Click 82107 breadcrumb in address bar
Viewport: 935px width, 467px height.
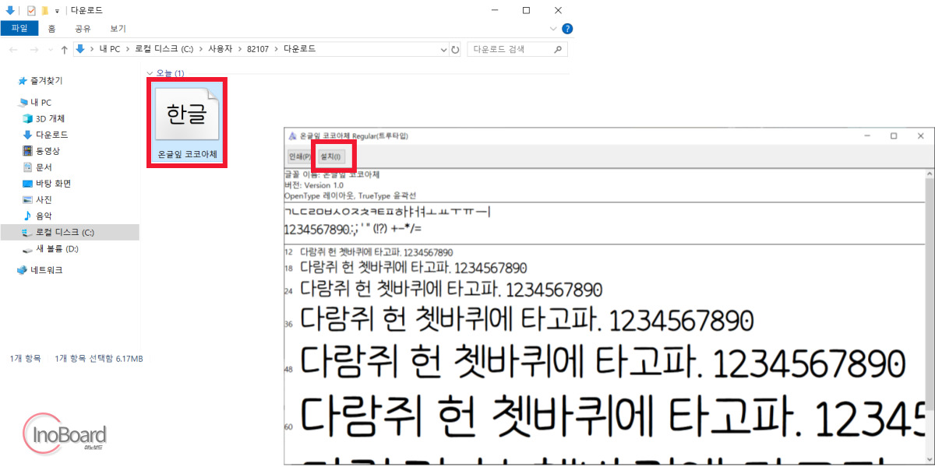[259, 49]
